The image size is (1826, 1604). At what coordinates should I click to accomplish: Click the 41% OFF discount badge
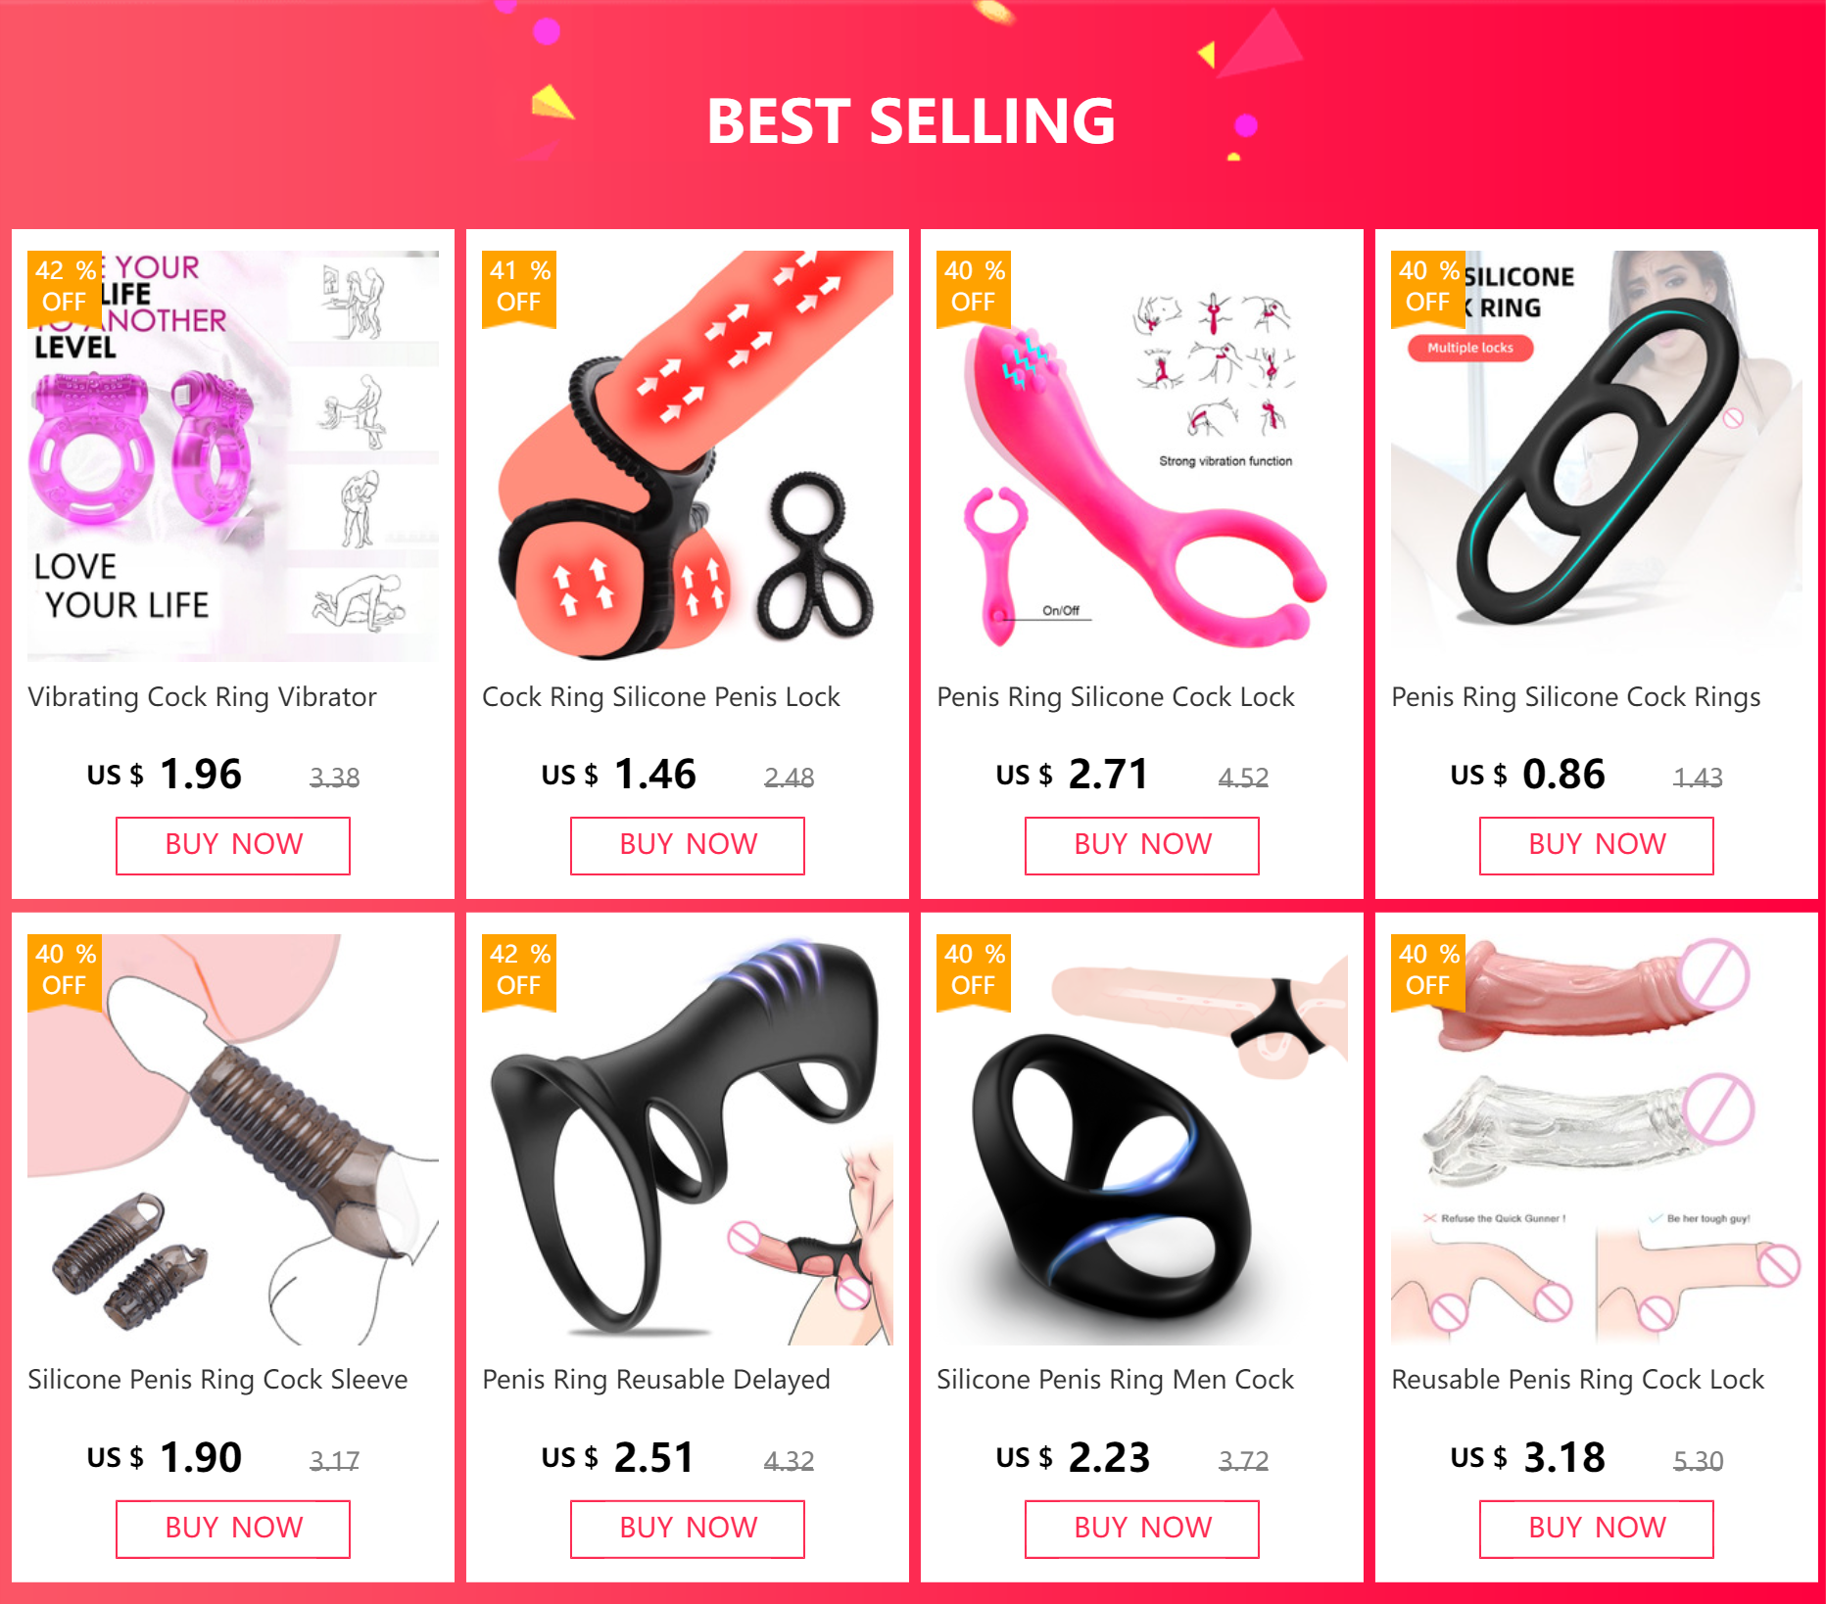tap(519, 287)
